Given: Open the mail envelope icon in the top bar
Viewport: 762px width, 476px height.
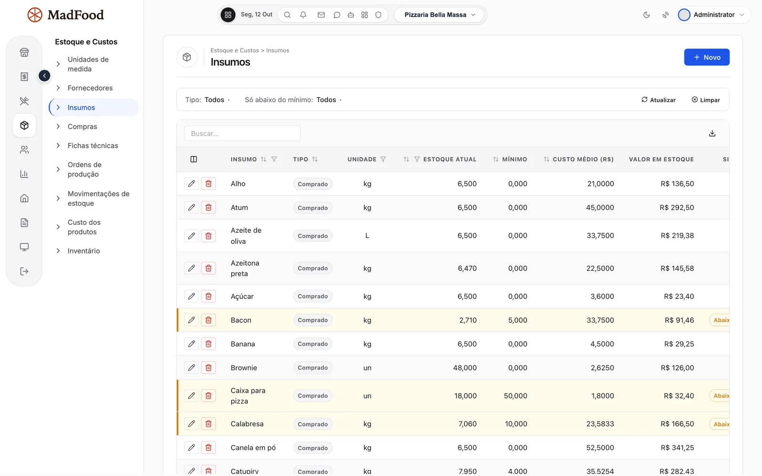Looking at the screenshot, I should tap(321, 15).
